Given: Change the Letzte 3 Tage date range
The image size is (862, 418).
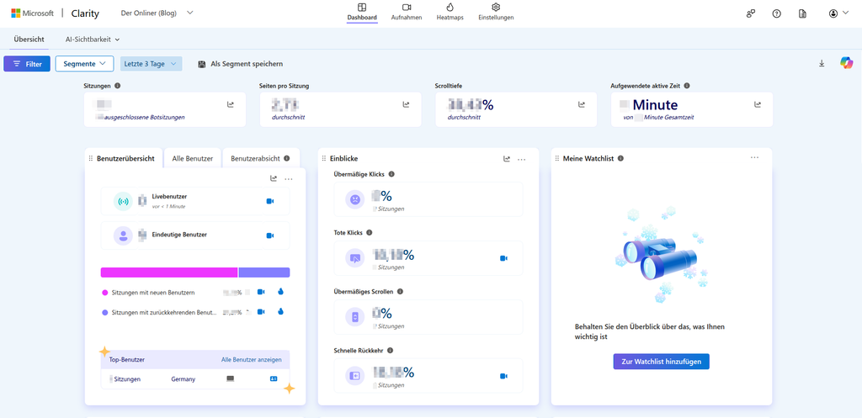Looking at the screenshot, I should coord(152,64).
